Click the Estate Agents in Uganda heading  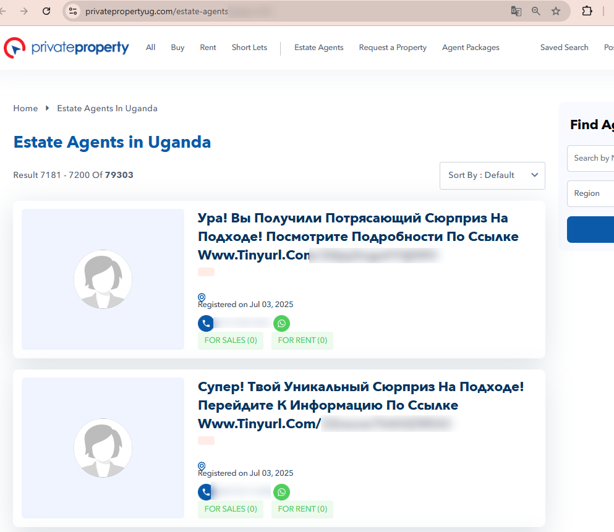(113, 142)
